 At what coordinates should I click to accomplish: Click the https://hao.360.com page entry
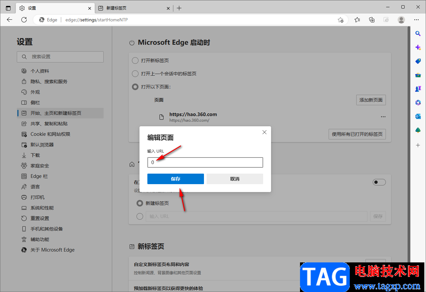193,117
